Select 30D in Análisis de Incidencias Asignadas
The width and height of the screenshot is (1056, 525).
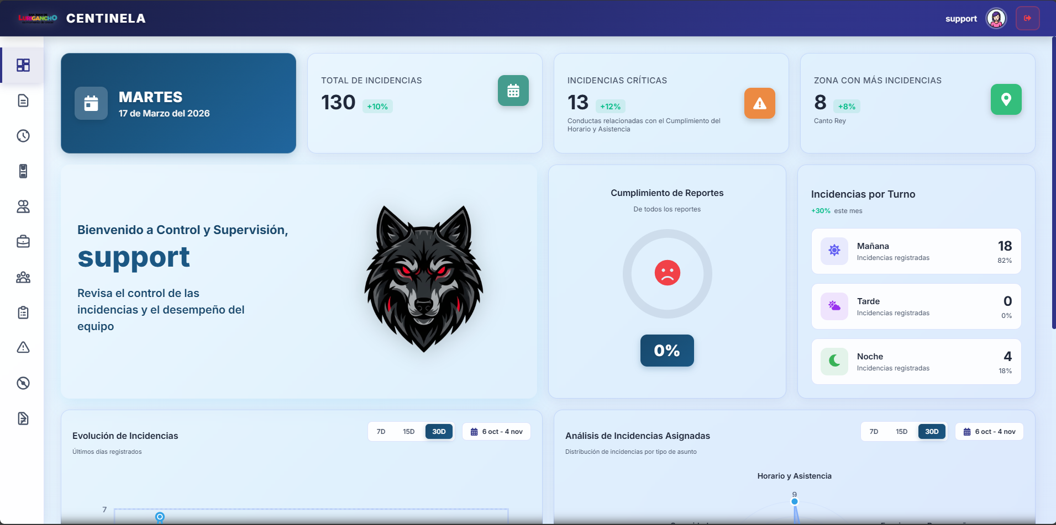tap(932, 432)
